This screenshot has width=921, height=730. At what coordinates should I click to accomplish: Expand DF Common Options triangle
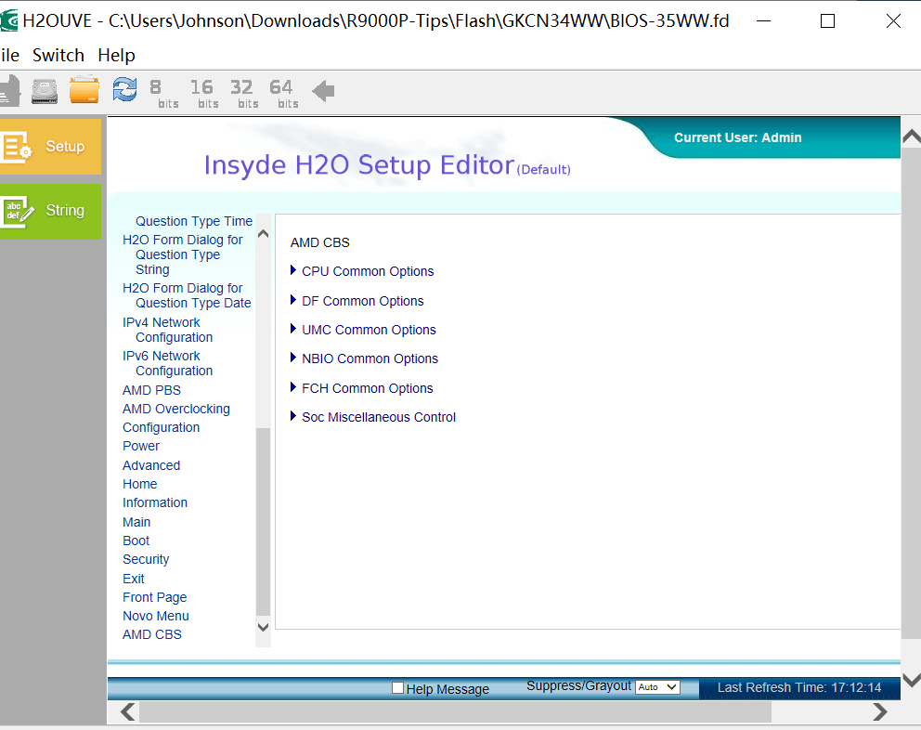pyautogui.click(x=293, y=300)
